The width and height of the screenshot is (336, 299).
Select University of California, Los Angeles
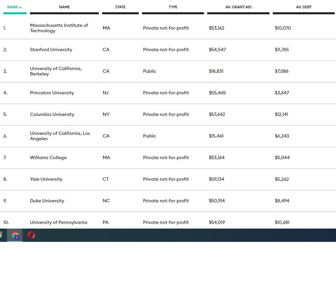click(x=60, y=136)
